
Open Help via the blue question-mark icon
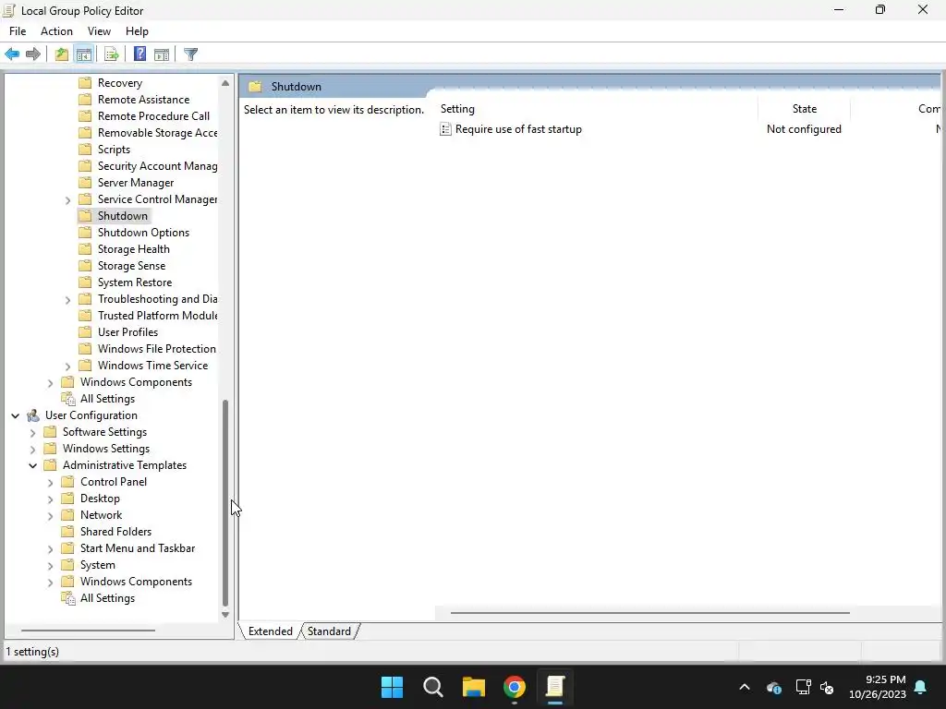[139, 54]
